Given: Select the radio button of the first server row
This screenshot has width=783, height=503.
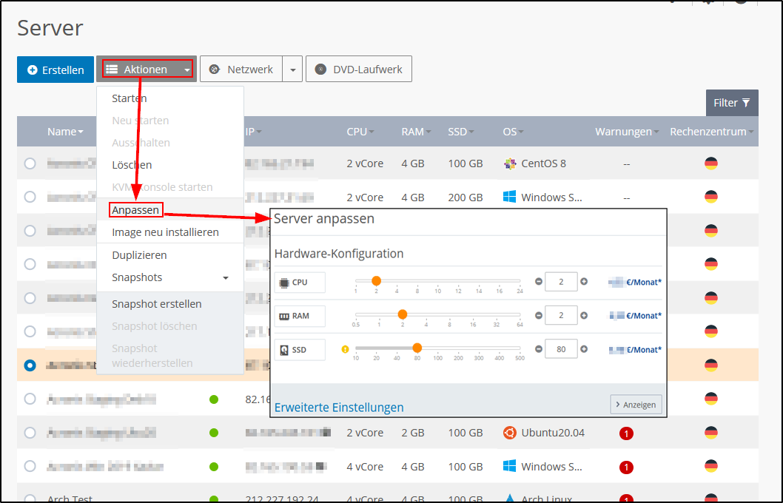Looking at the screenshot, I should click(x=30, y=163).
